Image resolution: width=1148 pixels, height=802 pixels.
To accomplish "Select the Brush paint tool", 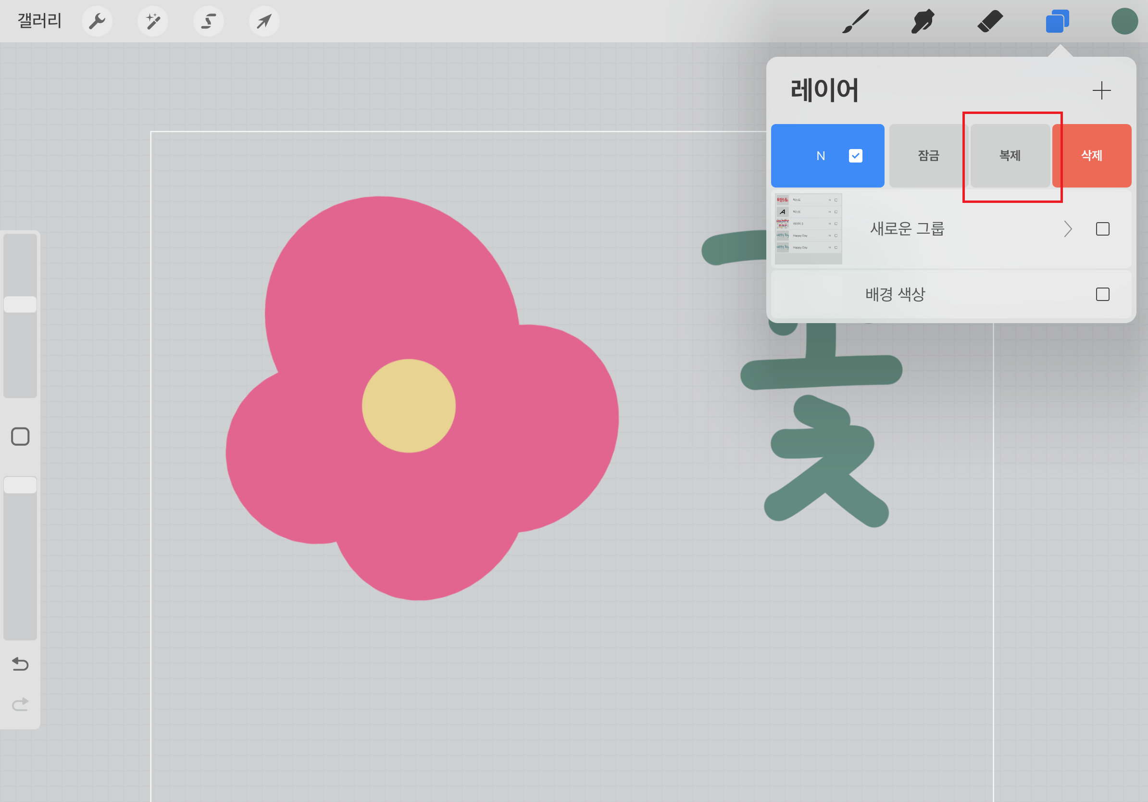I will coord(856,22).
